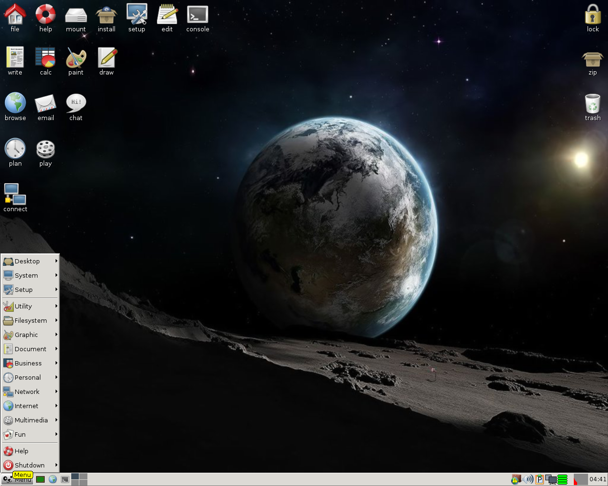Open the Document menu category
Viewport: 608px width, 486px height.
tap(30, 349)
